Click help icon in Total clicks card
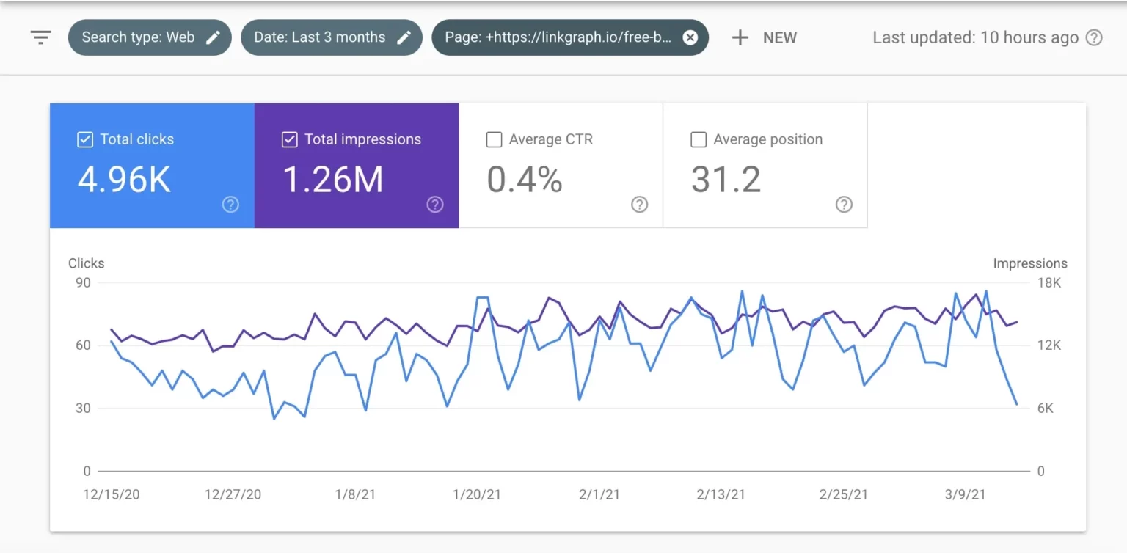 [230, 205]
